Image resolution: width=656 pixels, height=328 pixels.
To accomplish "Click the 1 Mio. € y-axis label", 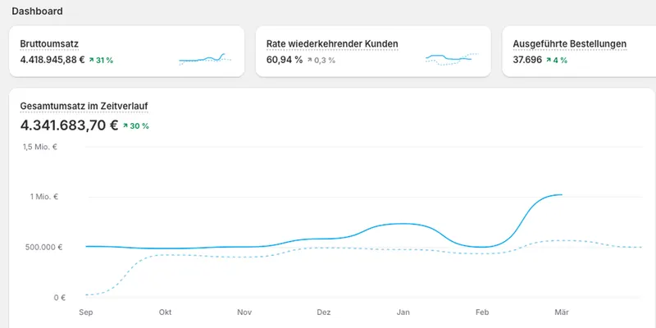I will [x=44, y=197].
